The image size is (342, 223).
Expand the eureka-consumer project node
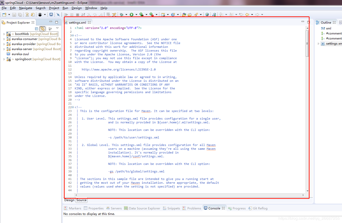click(x=4, y=39)
